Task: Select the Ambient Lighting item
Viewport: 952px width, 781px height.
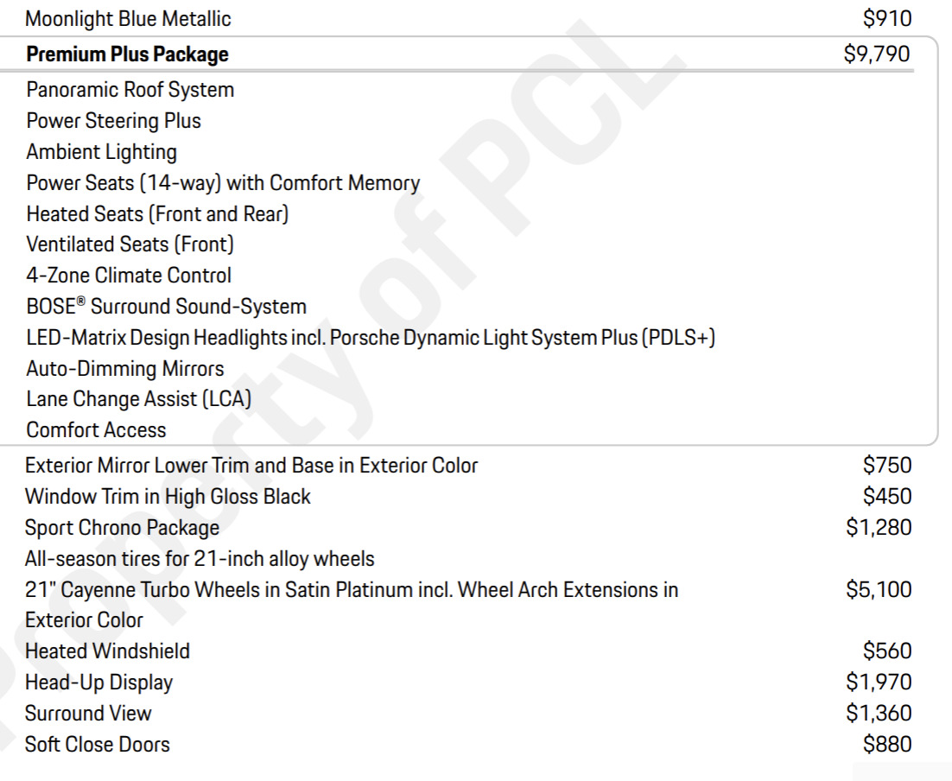Action: click(102, 152)
